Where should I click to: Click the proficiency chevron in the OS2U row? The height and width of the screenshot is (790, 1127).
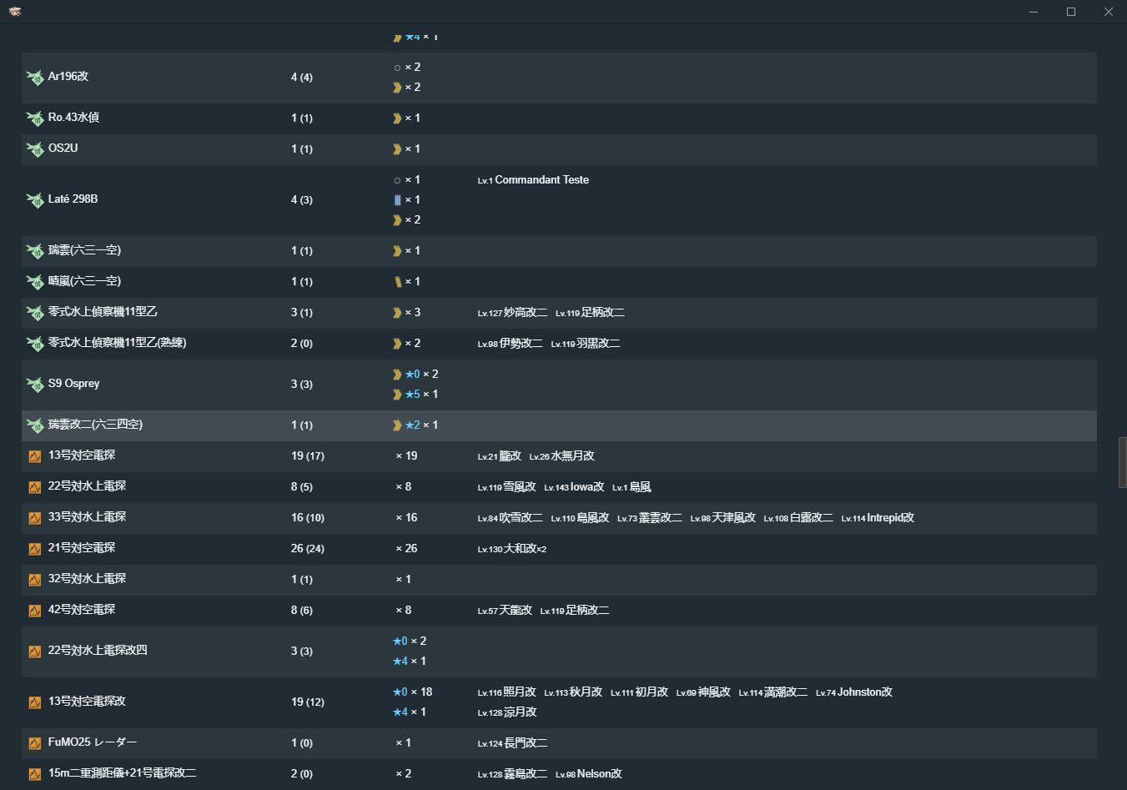point(397,149)
